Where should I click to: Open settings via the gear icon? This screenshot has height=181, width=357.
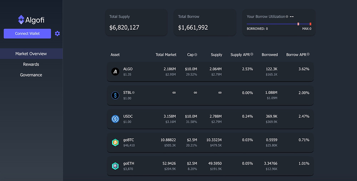pyautogui.click(x=57, y=34)
